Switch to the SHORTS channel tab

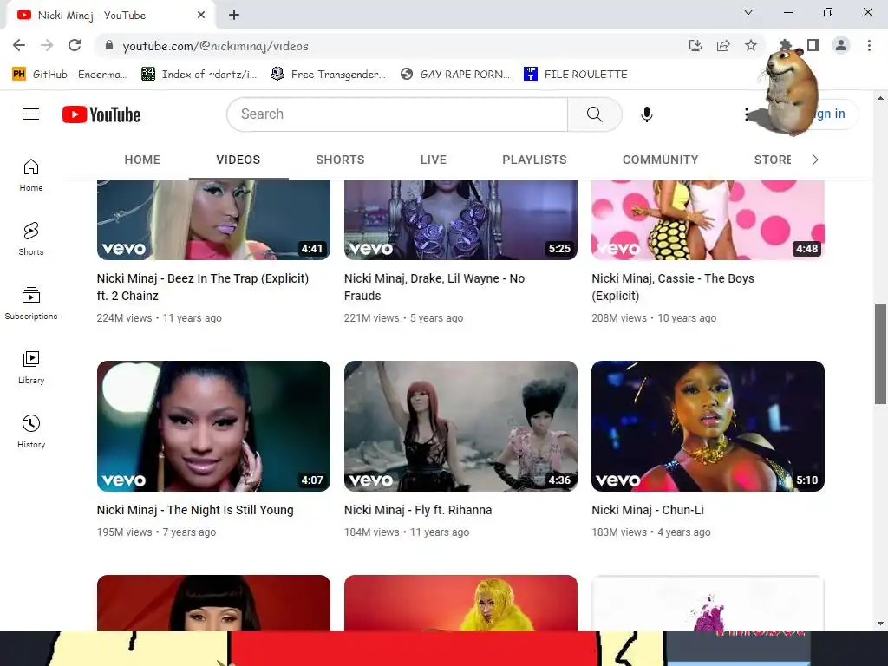pyautogui.click(x=340, y=160)
